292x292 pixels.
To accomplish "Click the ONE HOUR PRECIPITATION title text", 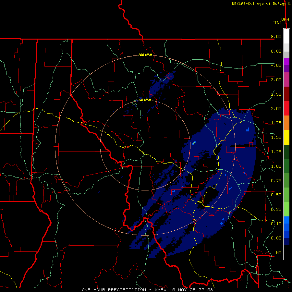I will click(x=114, y=290).
